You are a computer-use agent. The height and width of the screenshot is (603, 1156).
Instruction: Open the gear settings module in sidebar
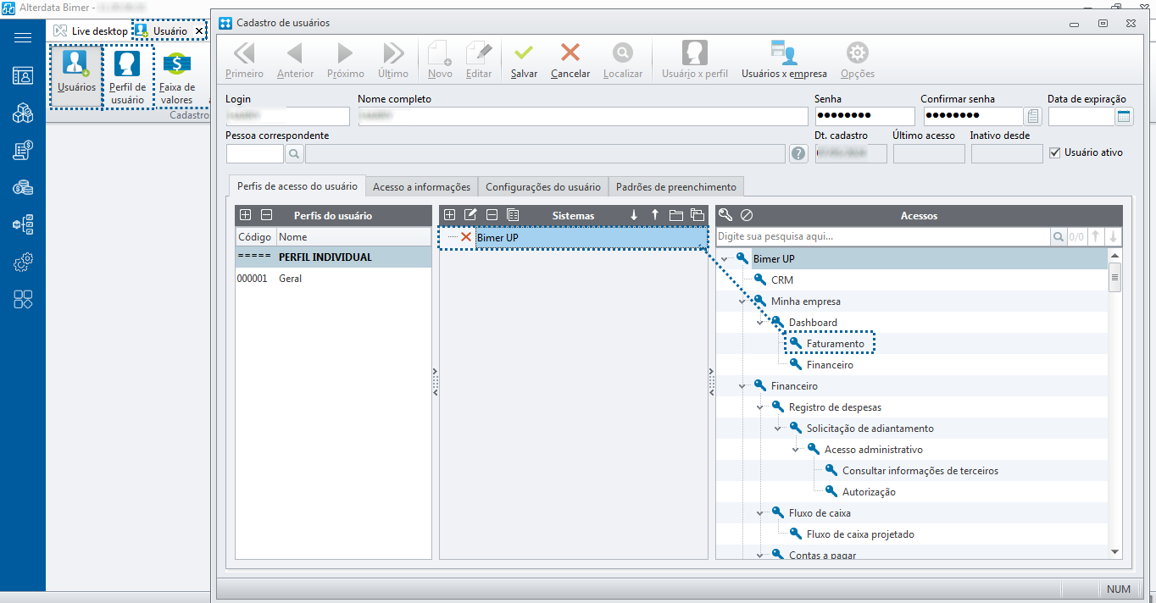23,263
